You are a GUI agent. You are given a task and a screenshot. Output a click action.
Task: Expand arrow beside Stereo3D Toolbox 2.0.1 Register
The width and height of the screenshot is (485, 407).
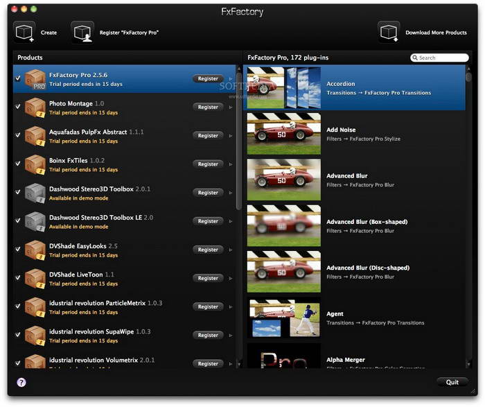(x=231, y=193)
